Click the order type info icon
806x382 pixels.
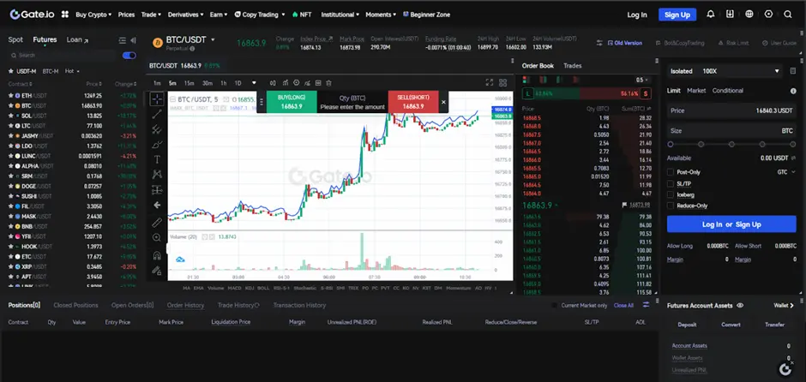coord(793,91)
